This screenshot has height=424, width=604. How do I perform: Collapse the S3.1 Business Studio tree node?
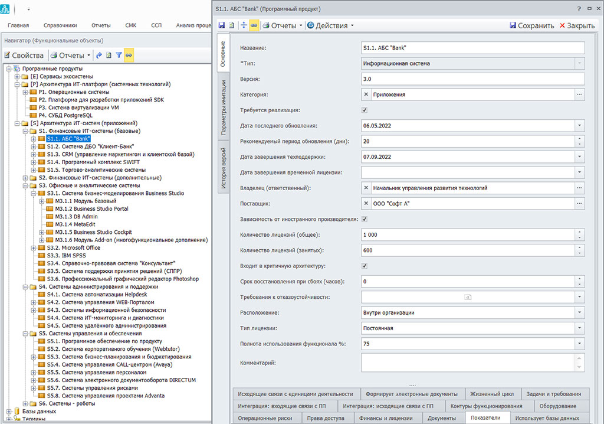point(34,193)
